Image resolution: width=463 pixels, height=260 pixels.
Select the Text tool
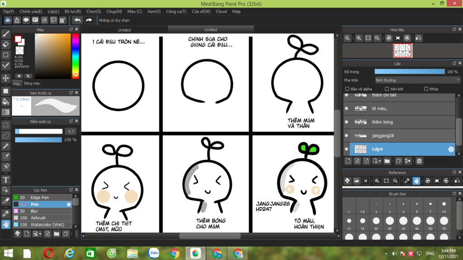[5, 180]
